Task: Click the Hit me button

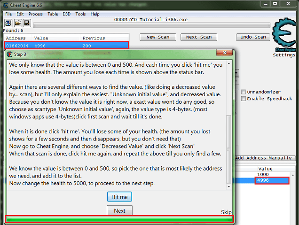Action: coord(119,197)
